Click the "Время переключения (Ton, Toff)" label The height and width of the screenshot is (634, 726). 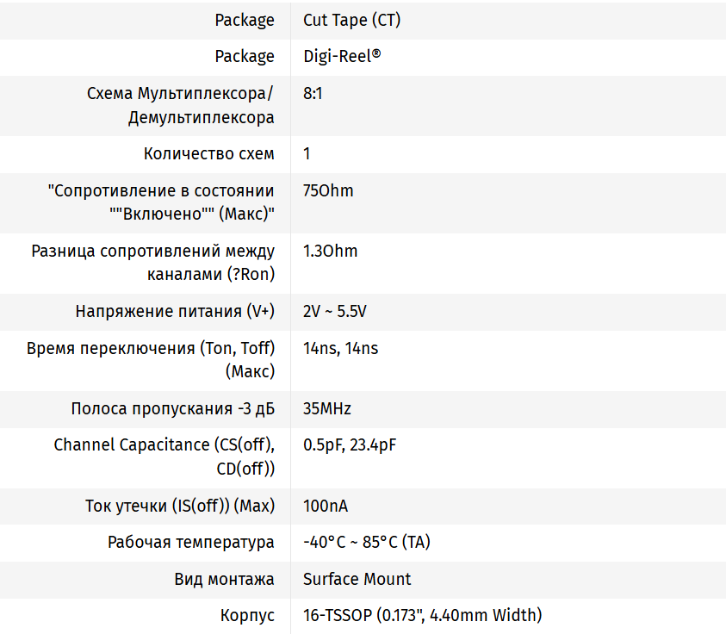click(151, 360)
